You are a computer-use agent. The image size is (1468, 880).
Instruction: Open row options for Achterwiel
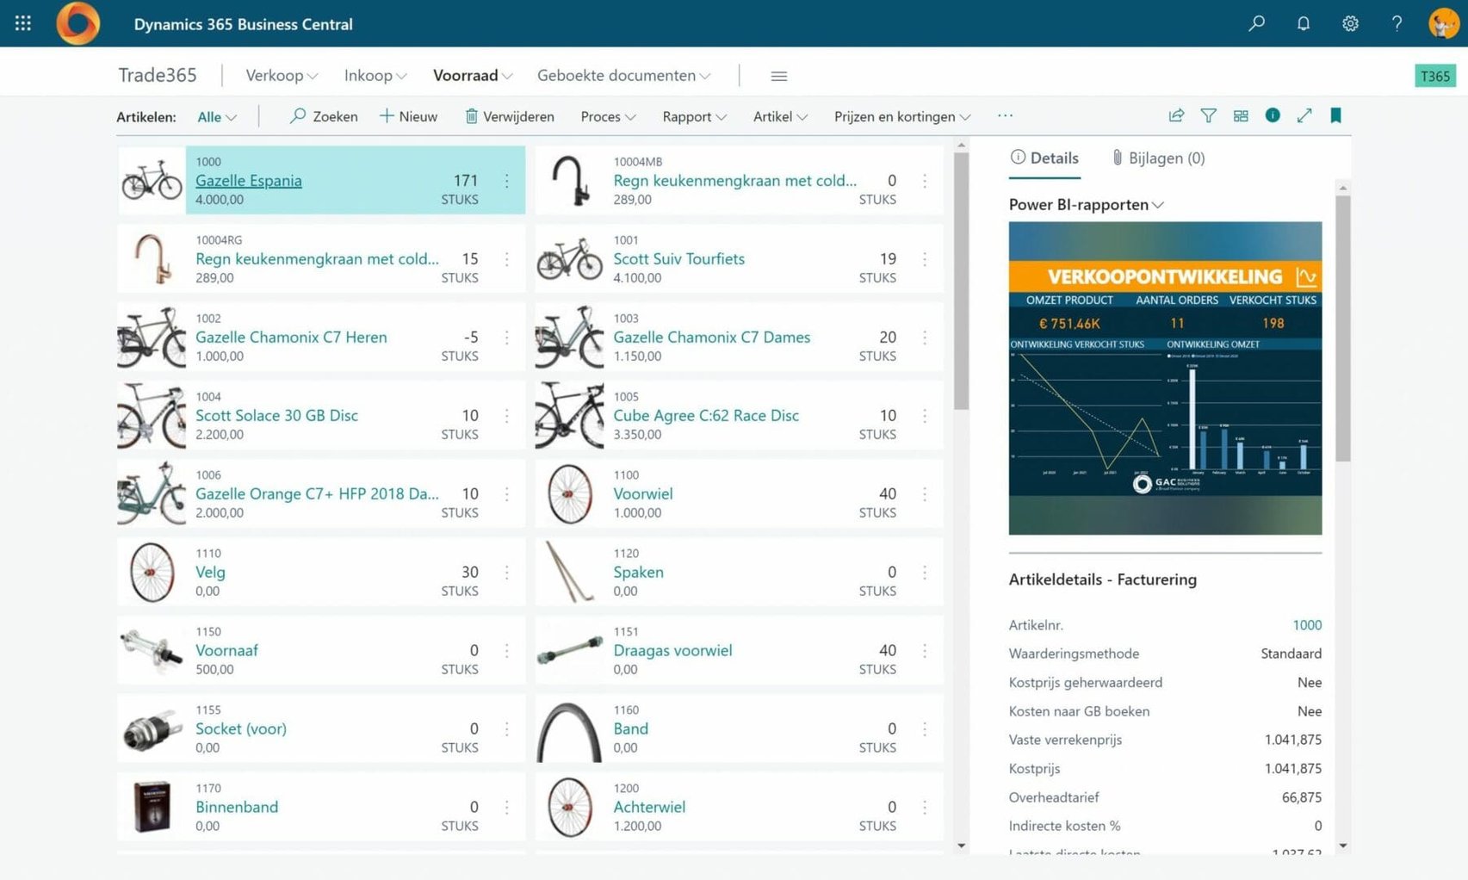tap(925, 808)
